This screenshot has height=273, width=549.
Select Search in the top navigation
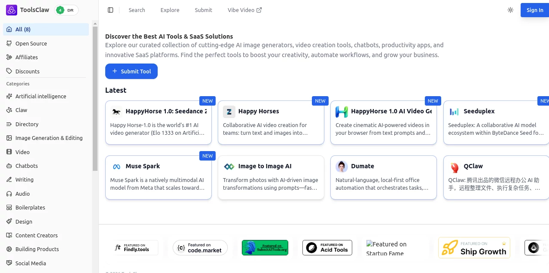[137, 10]
